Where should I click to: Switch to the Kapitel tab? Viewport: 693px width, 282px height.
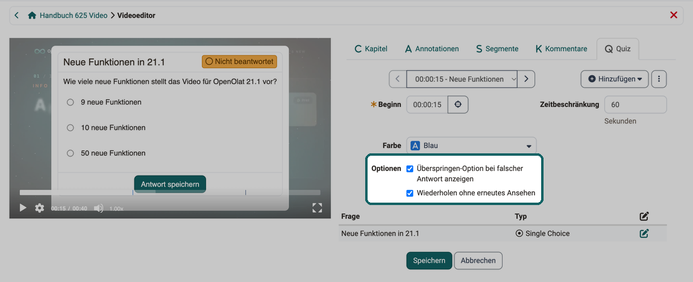[x=371, y=49]
